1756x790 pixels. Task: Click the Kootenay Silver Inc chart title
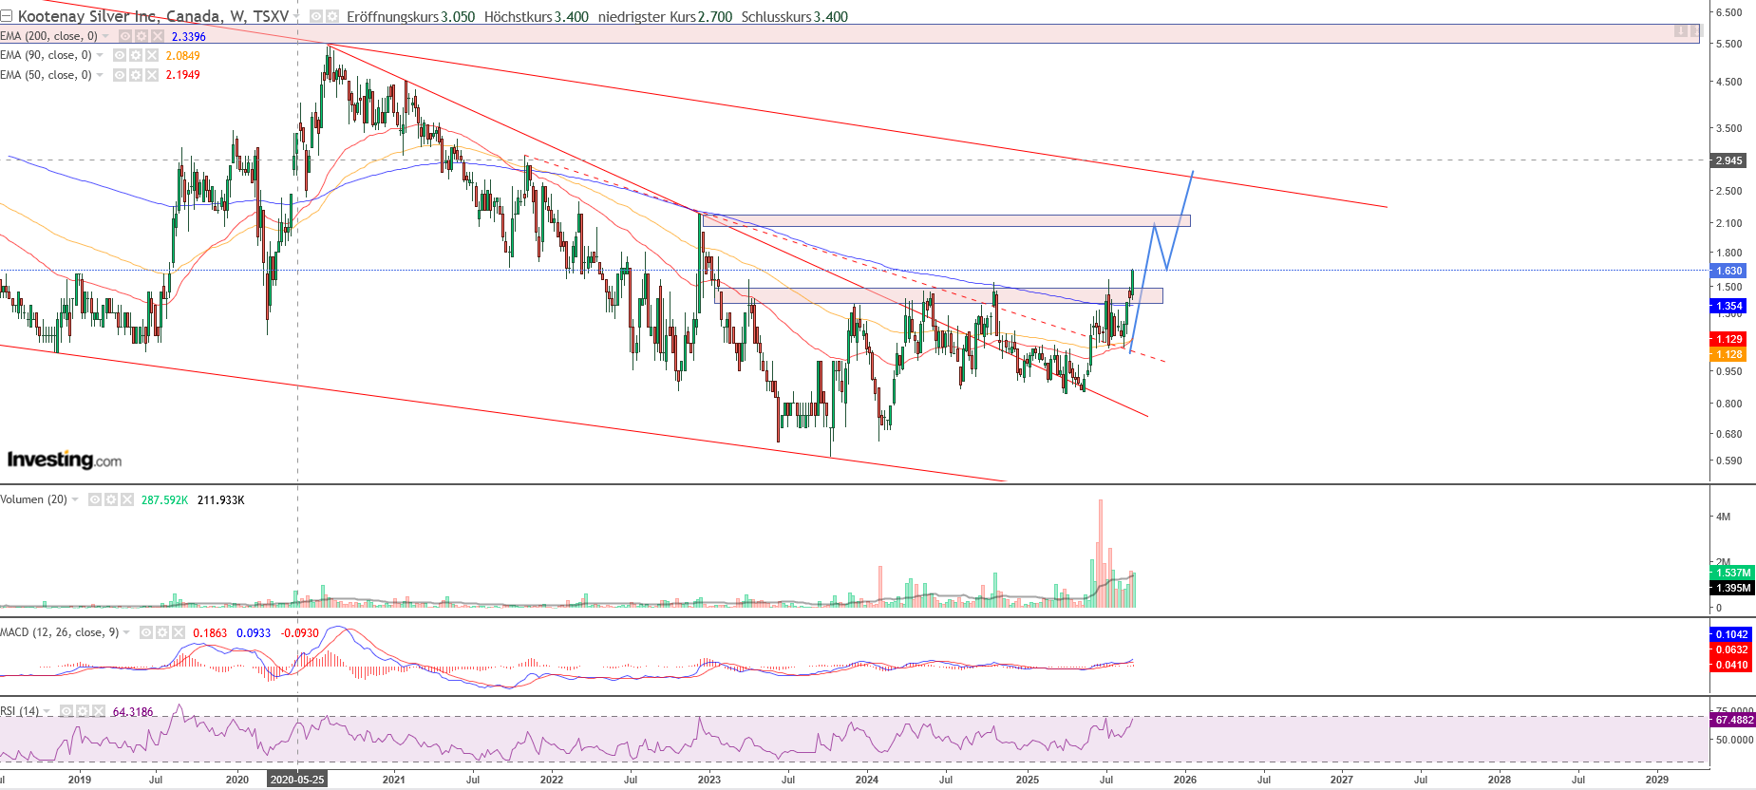[x=152, y=17]
